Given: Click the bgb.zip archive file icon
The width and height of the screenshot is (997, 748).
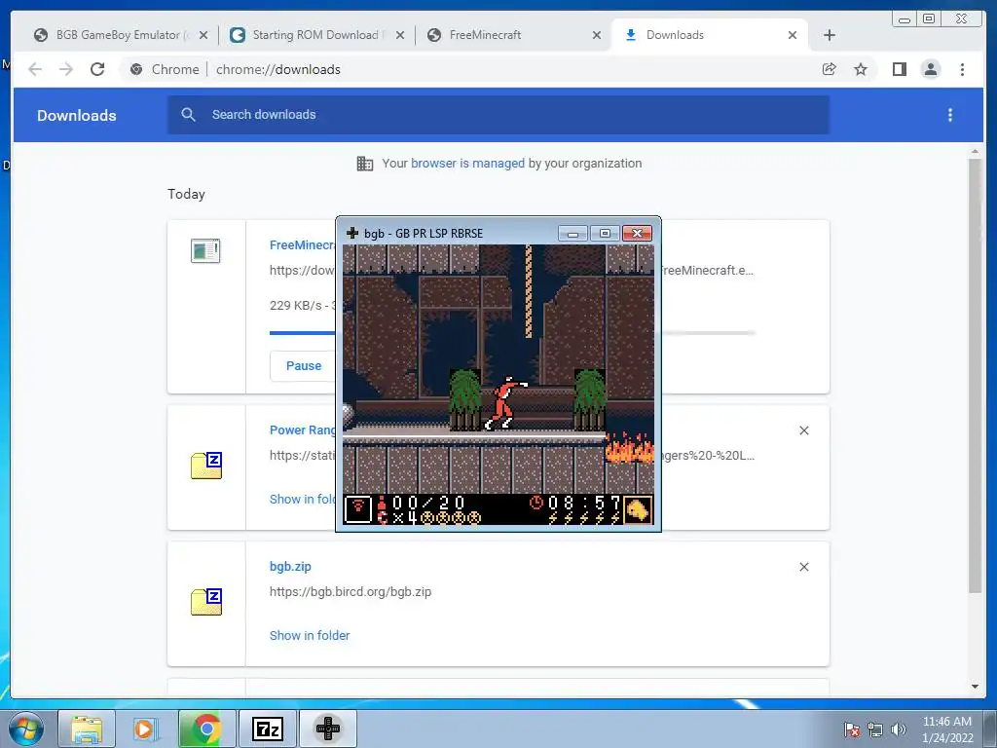Looking at the screenshot, I should (206, 602).
